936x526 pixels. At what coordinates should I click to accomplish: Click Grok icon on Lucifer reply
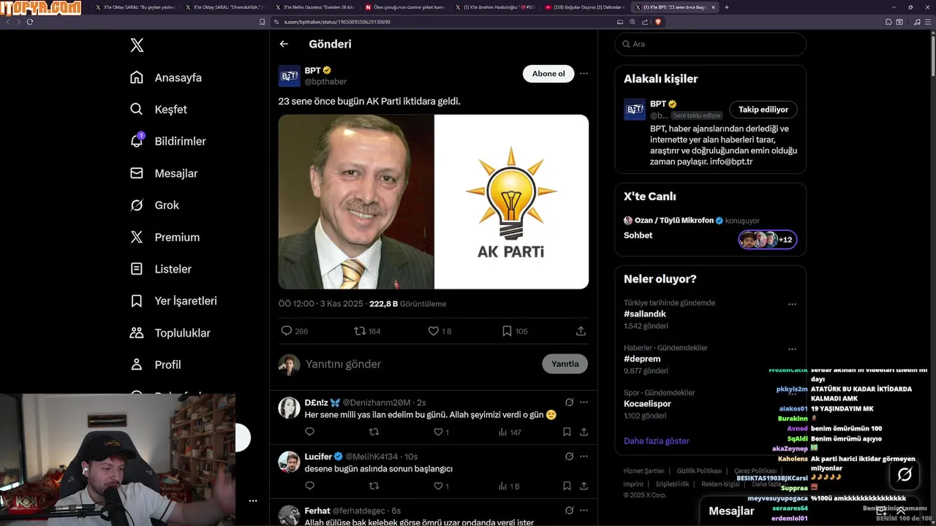[x=569, y=456]
